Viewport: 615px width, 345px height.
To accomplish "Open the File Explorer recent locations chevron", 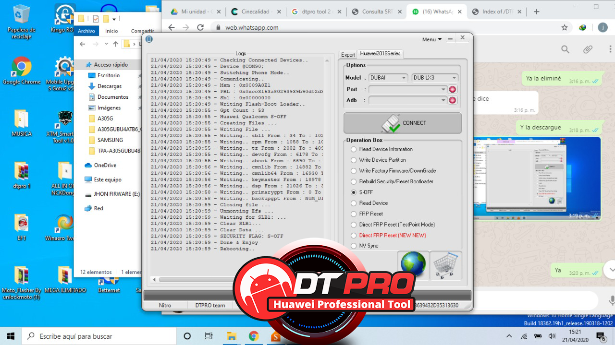I will pyautogui.click(x=106, y=44).
